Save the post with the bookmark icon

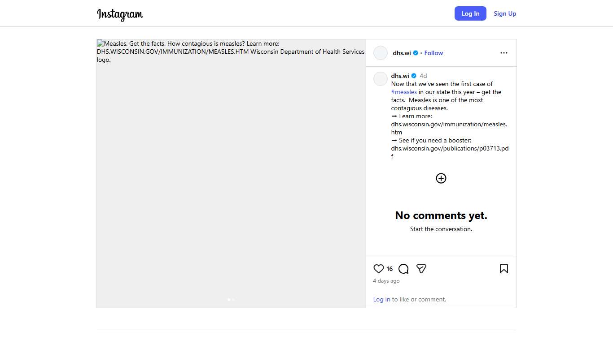coord(504,269)
